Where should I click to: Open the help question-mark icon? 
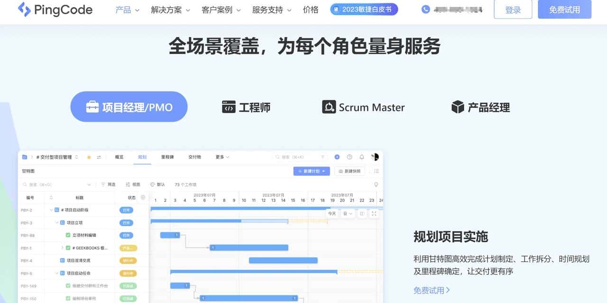349,157
